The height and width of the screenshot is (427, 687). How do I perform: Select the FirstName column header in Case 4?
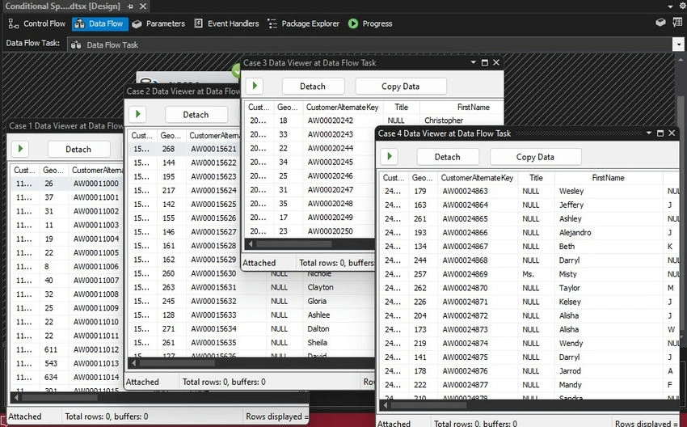[x=609, y=178]
